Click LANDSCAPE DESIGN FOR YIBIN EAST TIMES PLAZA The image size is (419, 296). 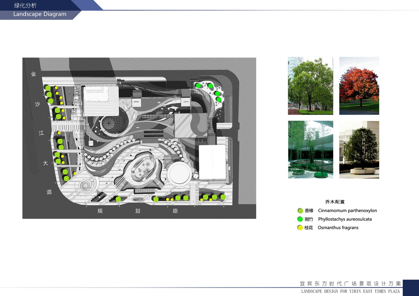click(x=351, y=291)
